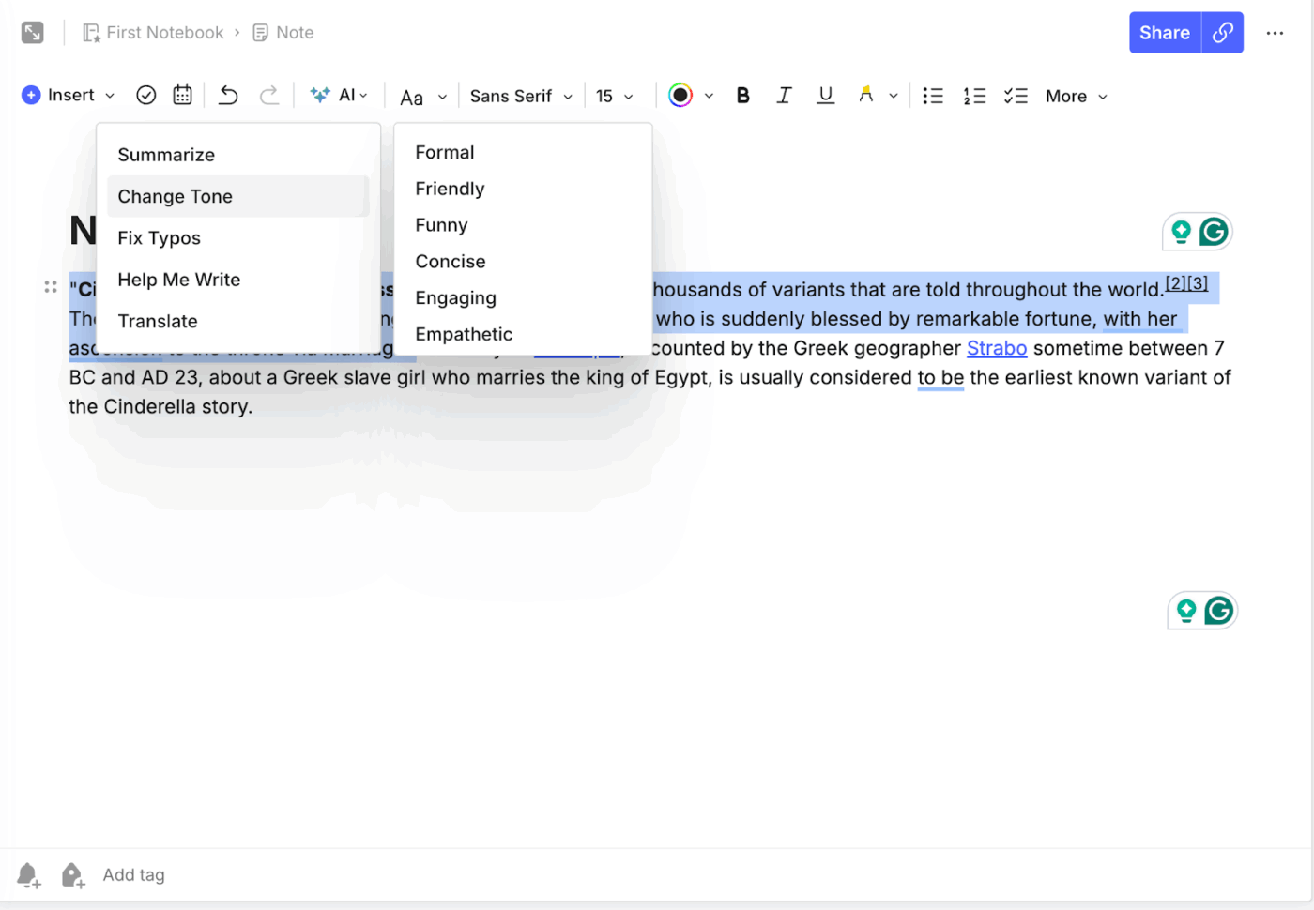1314x910 pixels.
Task: Click the Share button
Action: click(1164, 32)
